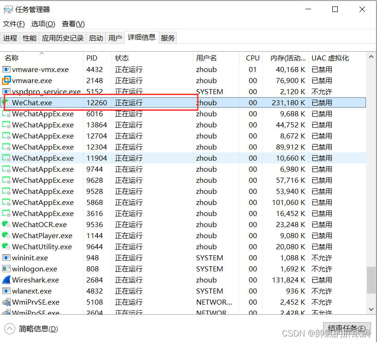Click the Wireshark.exe shark fin icon

(x=6, y=280)
